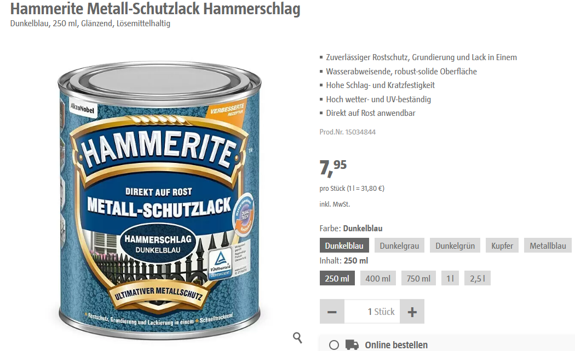This screenshot has height=351, width=575.
Task: Click the Online bestellen label
Action: [396, 345]
